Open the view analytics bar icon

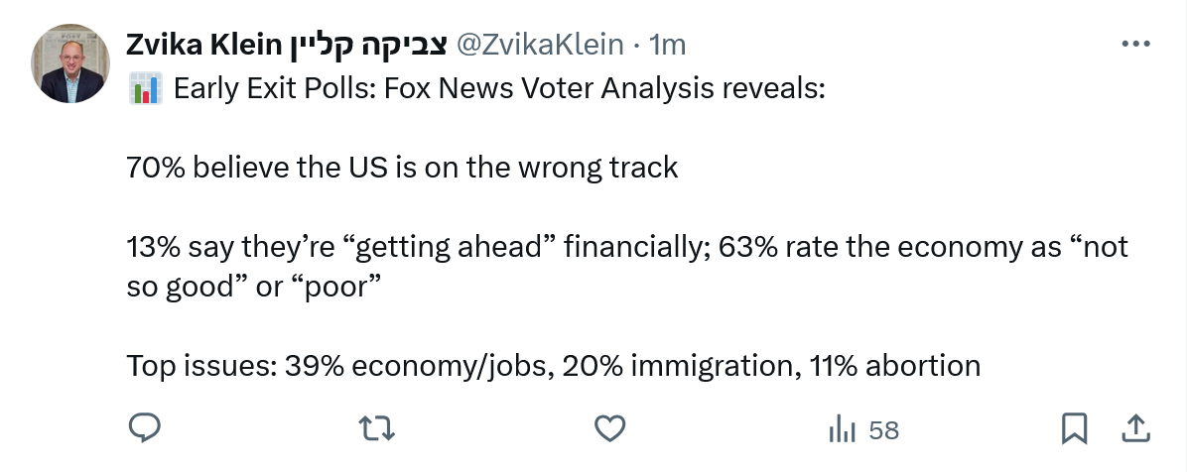(842, 429)
